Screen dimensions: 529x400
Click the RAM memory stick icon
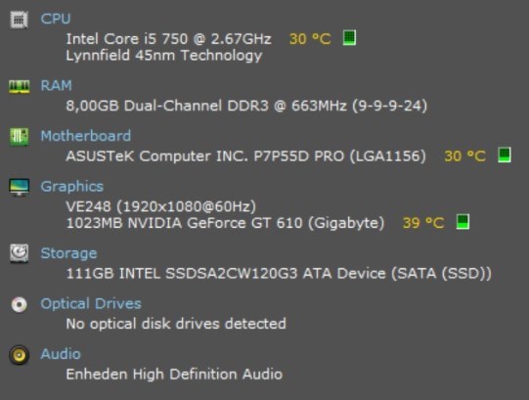pos(19,86)
